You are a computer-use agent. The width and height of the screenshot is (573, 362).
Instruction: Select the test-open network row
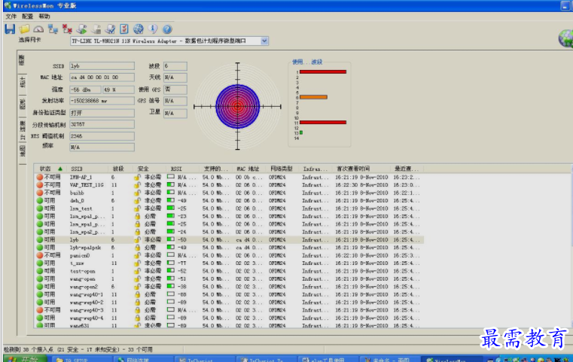230,271
